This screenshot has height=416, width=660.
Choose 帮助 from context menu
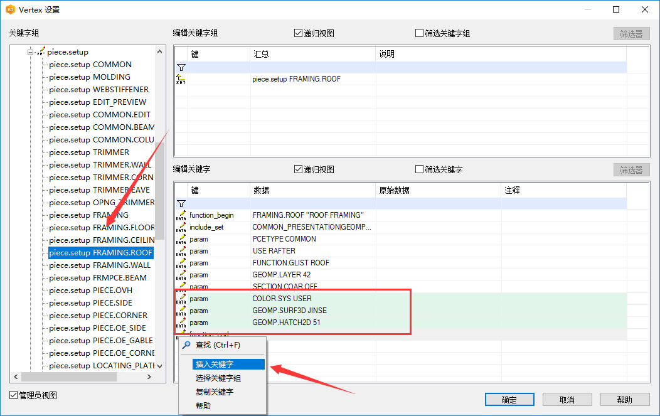pyautogui.click(x=223, y=406)
